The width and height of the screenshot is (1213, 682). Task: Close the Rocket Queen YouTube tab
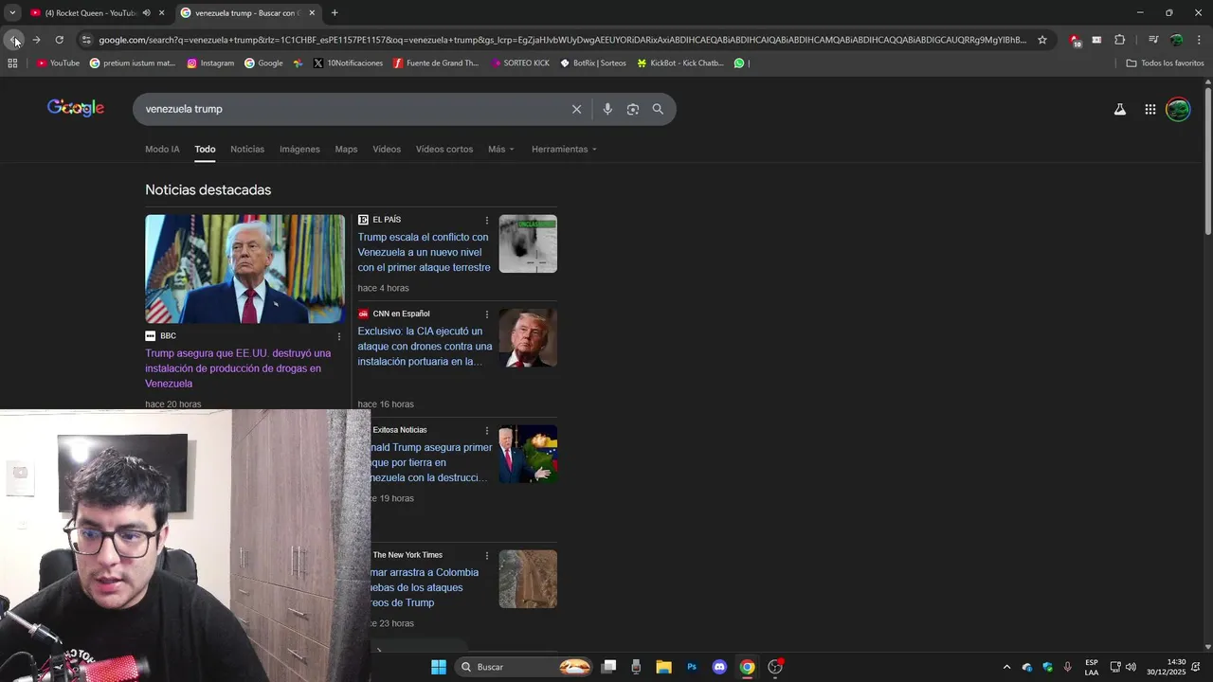(x=162, y=13)
